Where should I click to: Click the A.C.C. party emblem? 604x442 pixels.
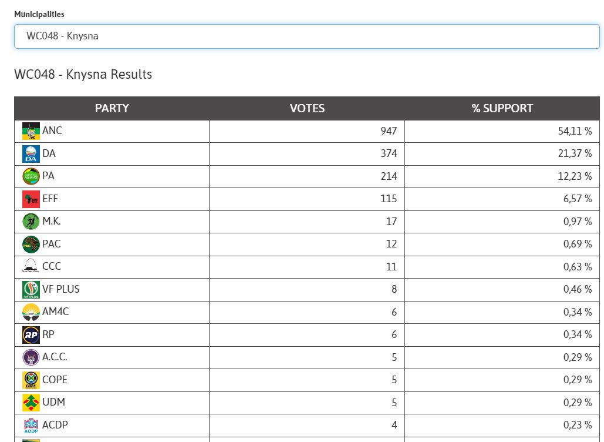pyautogui.click(x=31, y=357)
